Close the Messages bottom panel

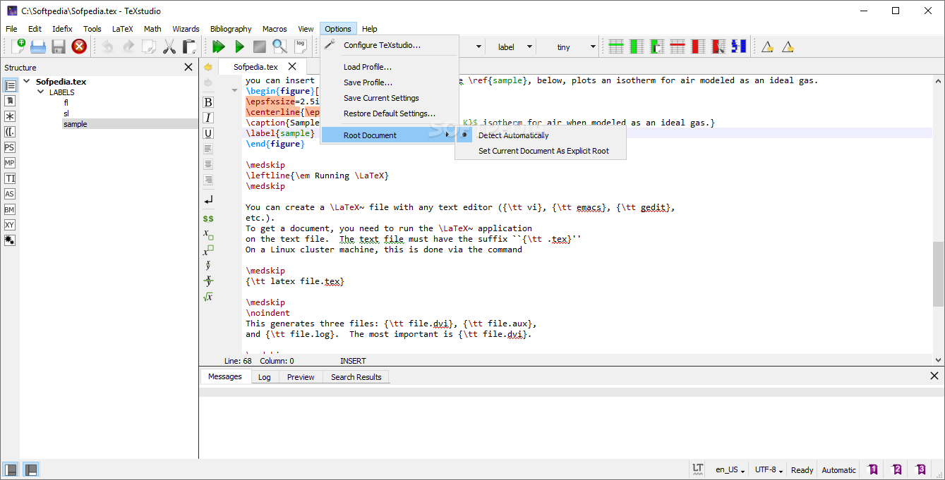coord(934,376)
